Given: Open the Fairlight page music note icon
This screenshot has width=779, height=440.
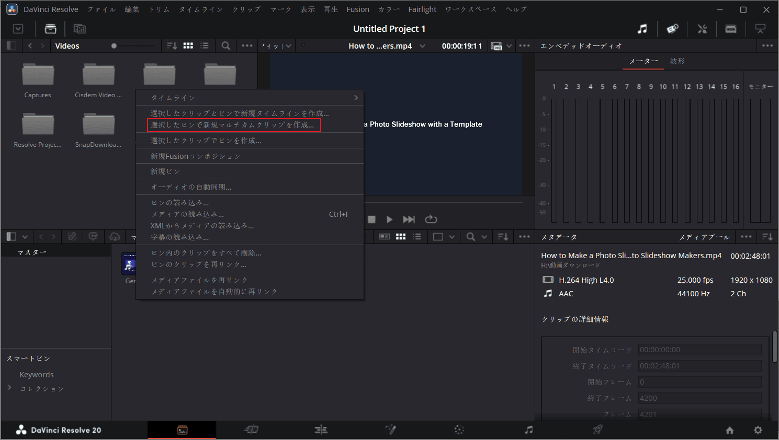Looking at the screenshot, I should point(529,430).
